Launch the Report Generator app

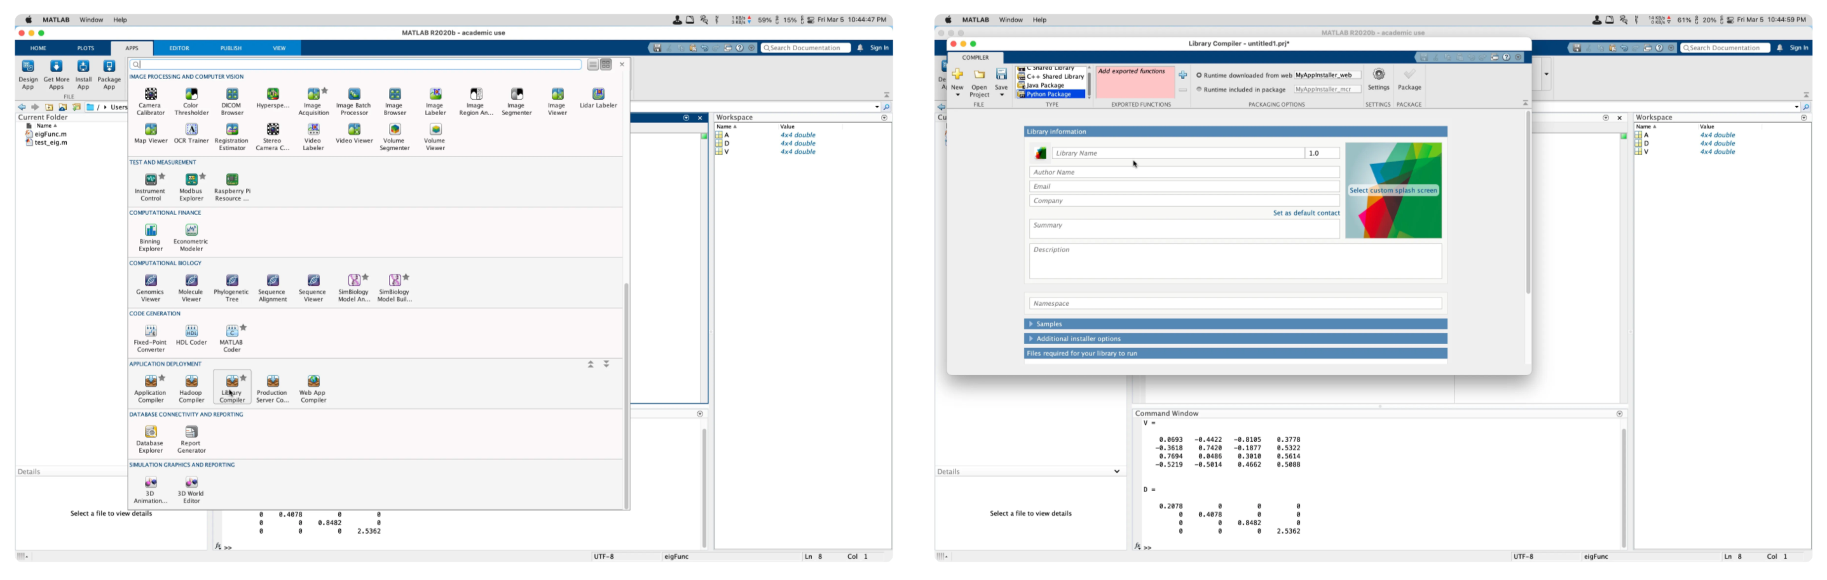click(191, 439)
